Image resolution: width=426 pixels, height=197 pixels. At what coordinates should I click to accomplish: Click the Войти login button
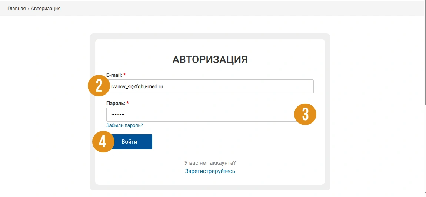click(129, 142)
